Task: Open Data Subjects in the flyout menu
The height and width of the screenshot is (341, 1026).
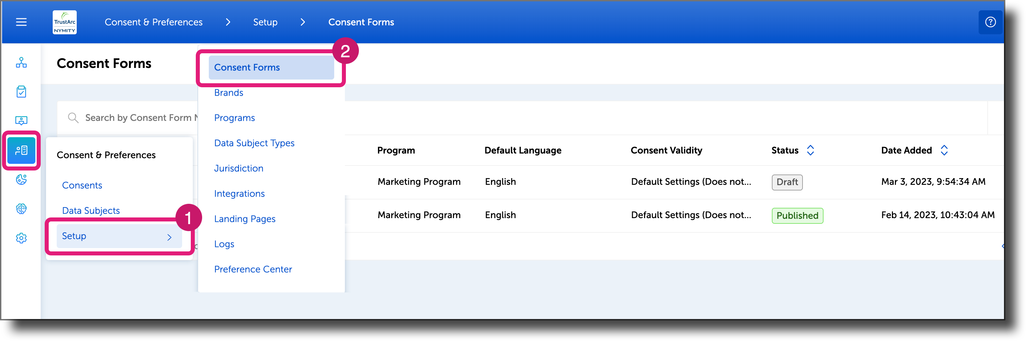Action: tap(91, 211)
